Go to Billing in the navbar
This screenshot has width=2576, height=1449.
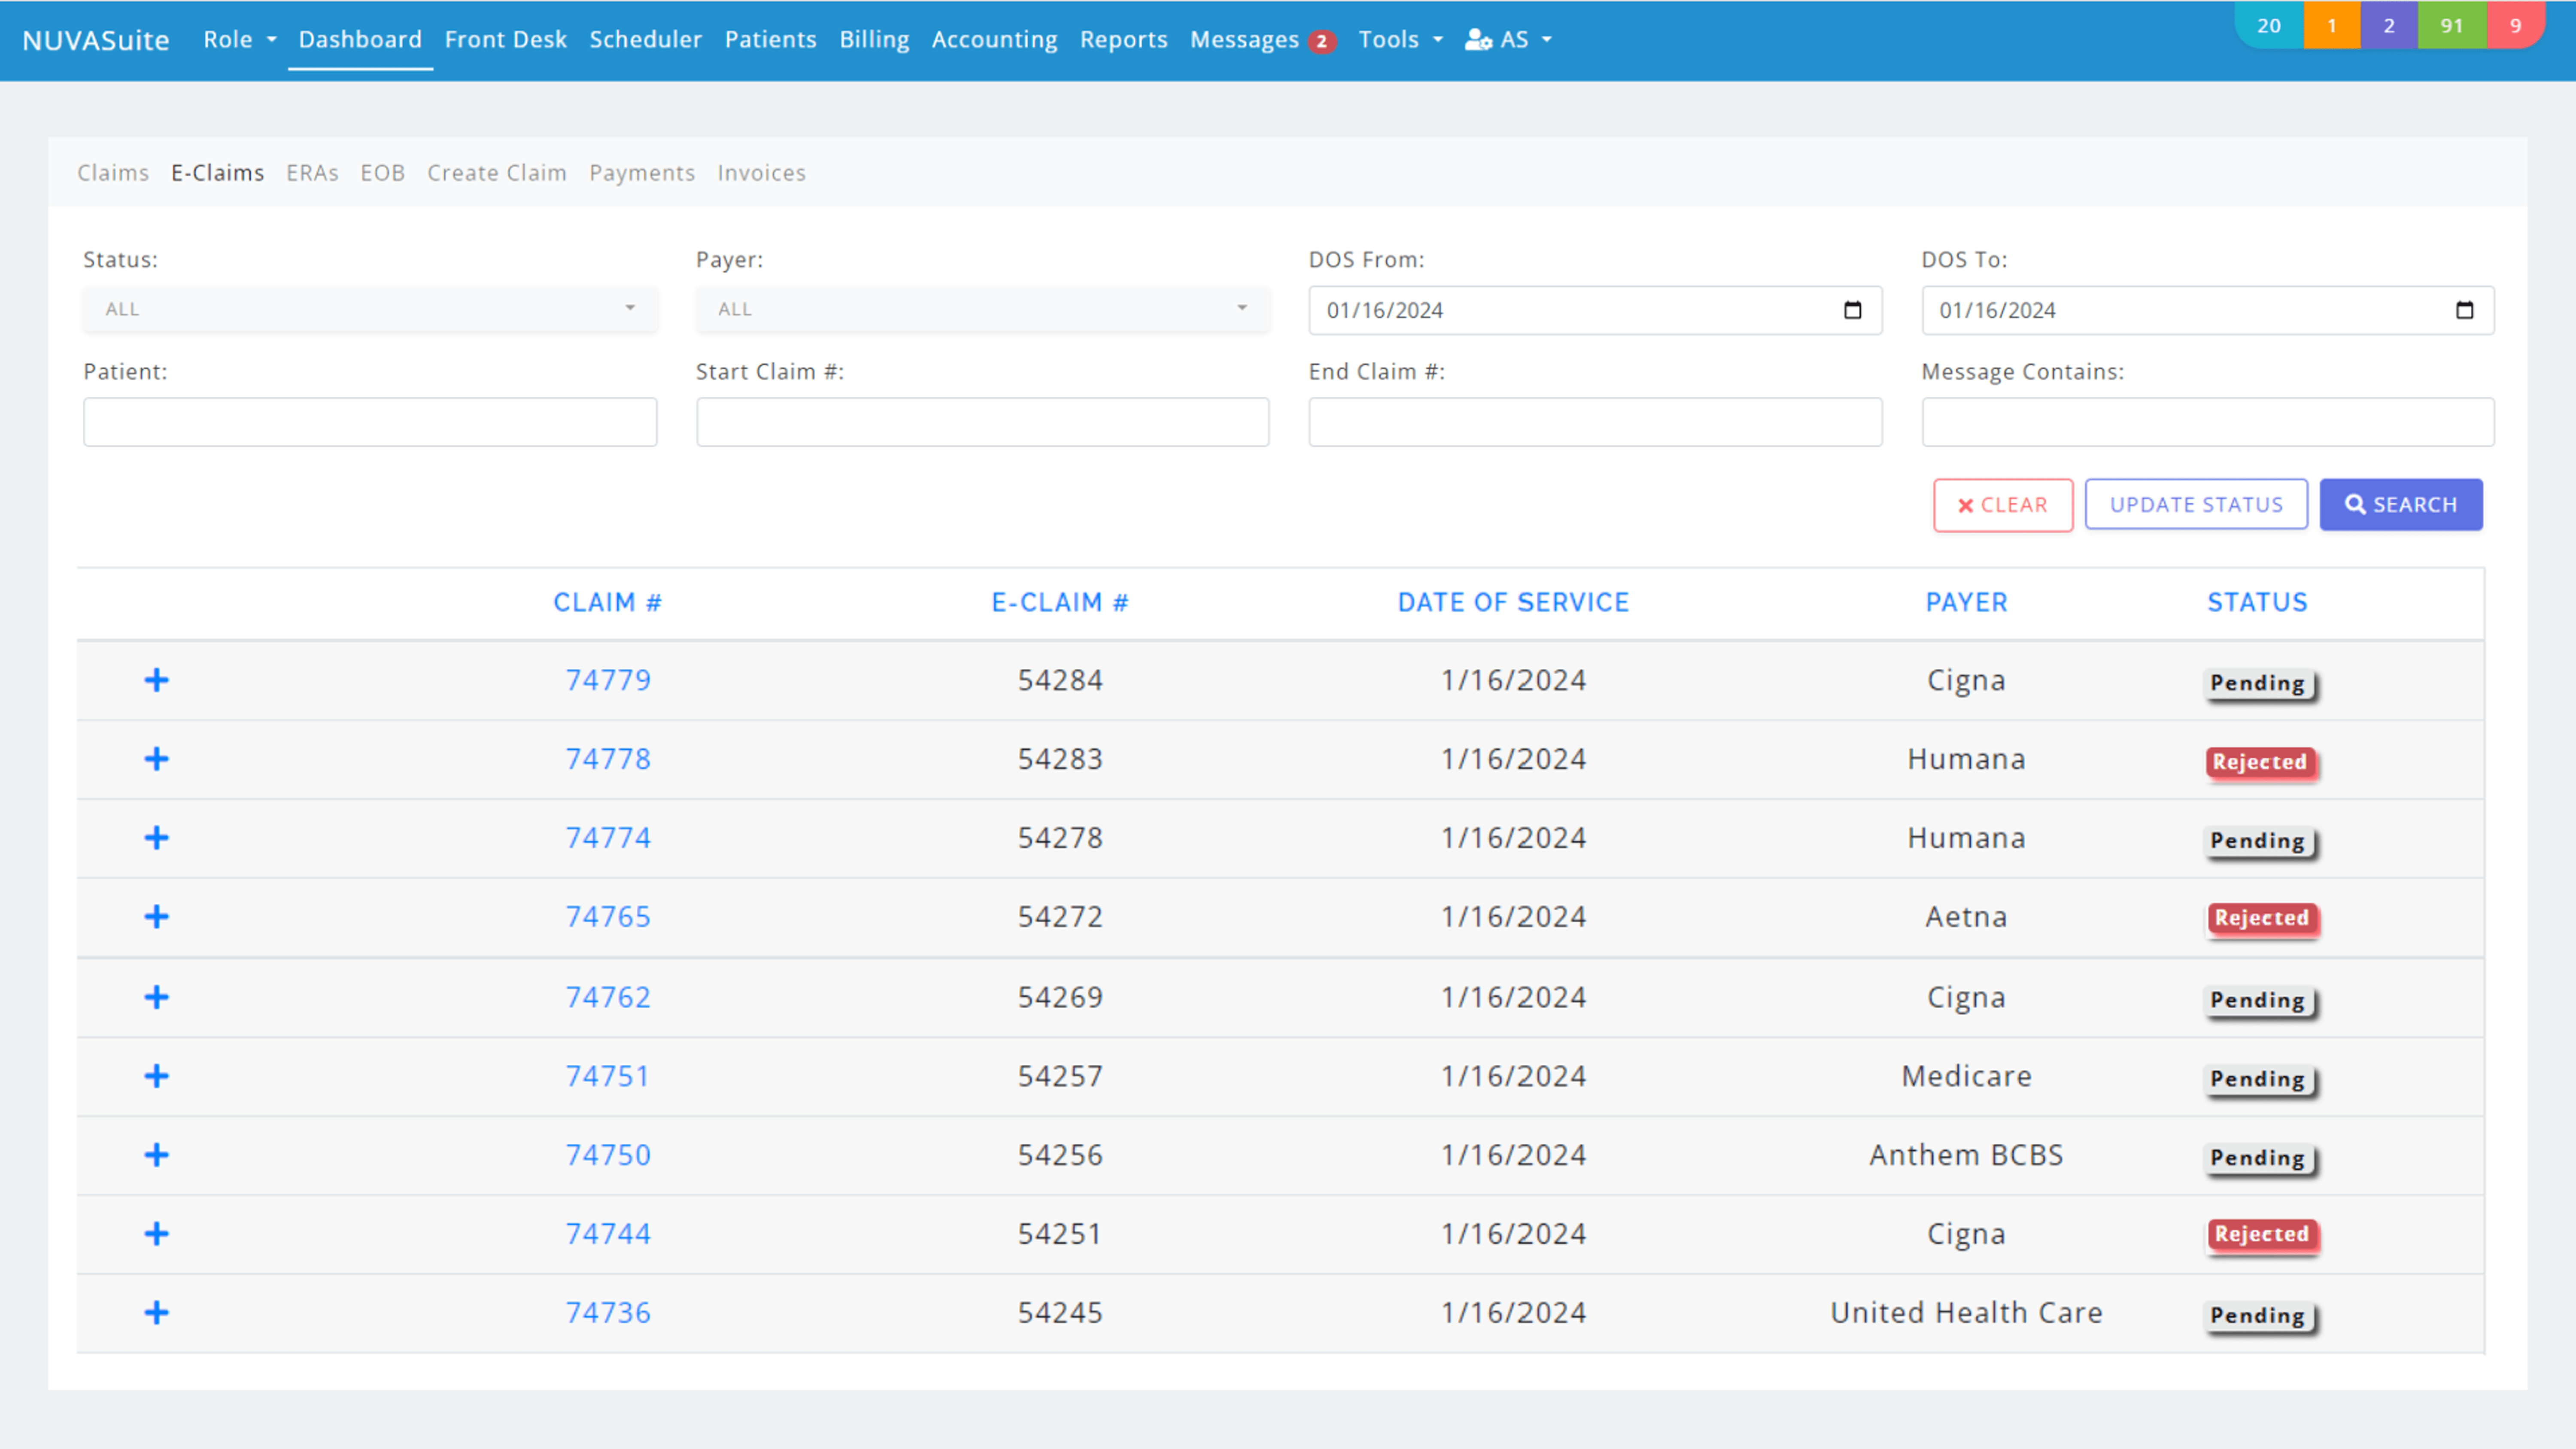[874, 40]
